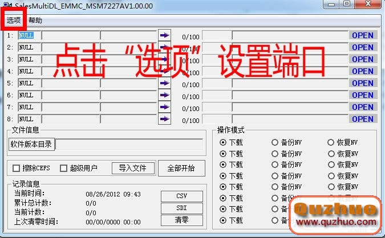385x238 pixels.
Task: Click OPEN for port row 3
Action: (363, 59)
